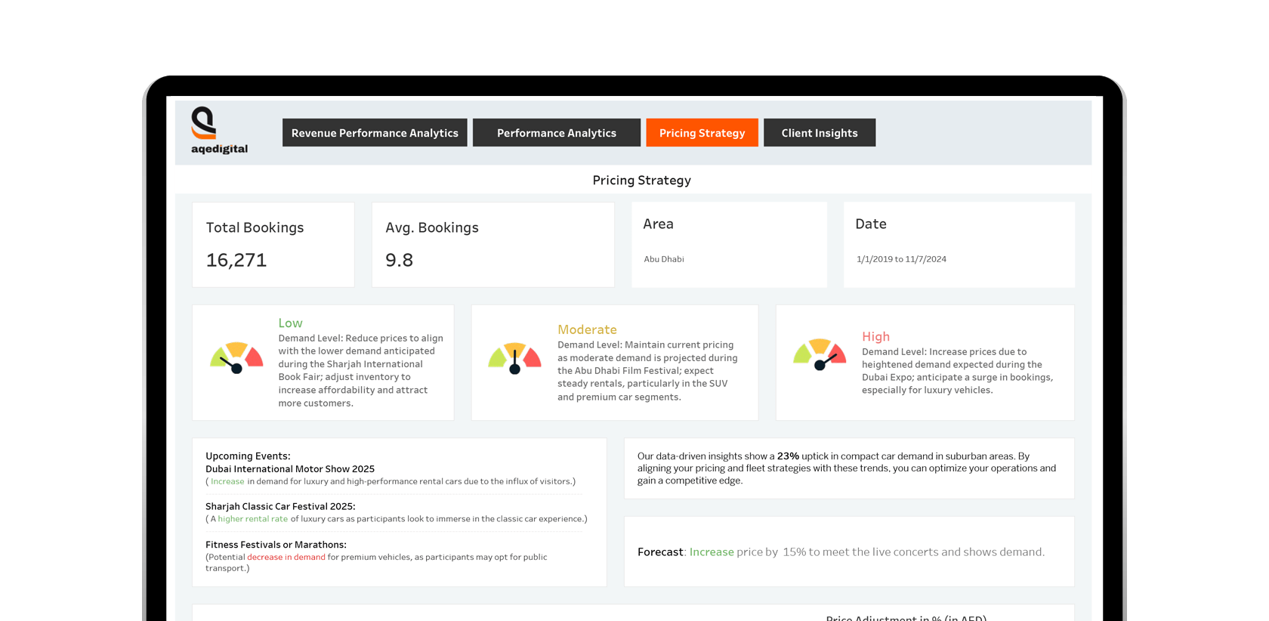
Task: Click the green Increase word in Forecast
Action: click(x=712, y=552)
